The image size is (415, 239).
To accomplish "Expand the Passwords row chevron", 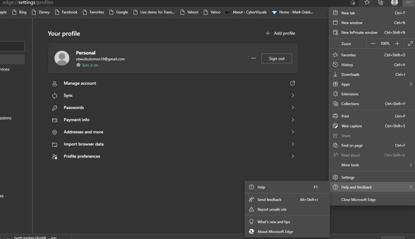I will [293, 108].
